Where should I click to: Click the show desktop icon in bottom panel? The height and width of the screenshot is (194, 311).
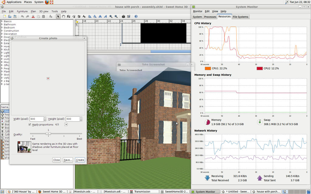point(2,192)
